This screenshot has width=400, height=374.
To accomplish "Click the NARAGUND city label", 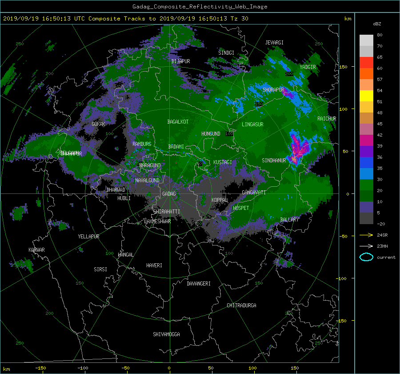I will (x=150, y=165).
